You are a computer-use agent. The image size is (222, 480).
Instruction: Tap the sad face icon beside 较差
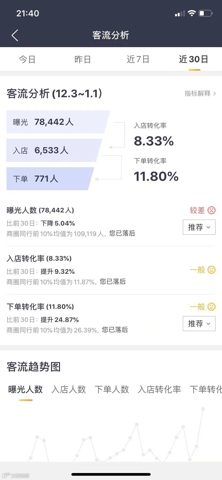coord(212,211)
